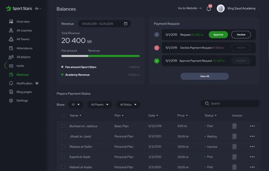269x171 pixels.
Task: Select all rows with header checkbox
Action: point(63,116)
